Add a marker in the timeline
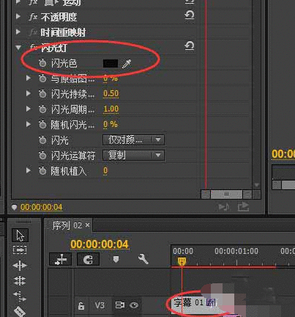 pyautogui.click(x=116, y=259)
